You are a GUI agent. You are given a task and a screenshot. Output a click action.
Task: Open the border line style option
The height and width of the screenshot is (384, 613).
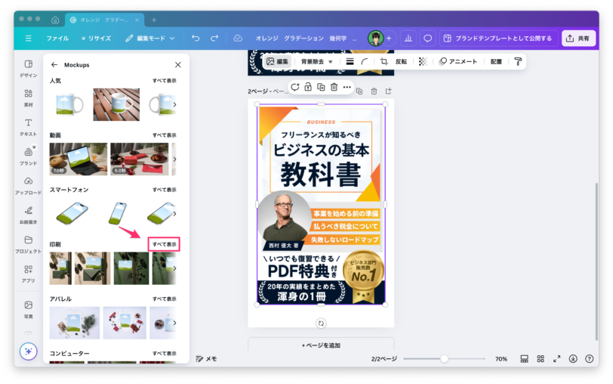[350, 61]
